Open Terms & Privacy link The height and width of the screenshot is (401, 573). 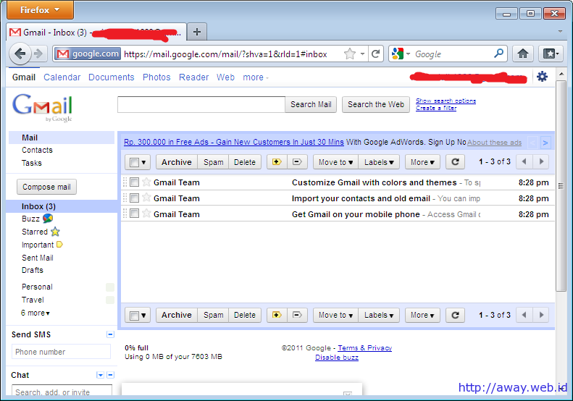click(364, 348)
